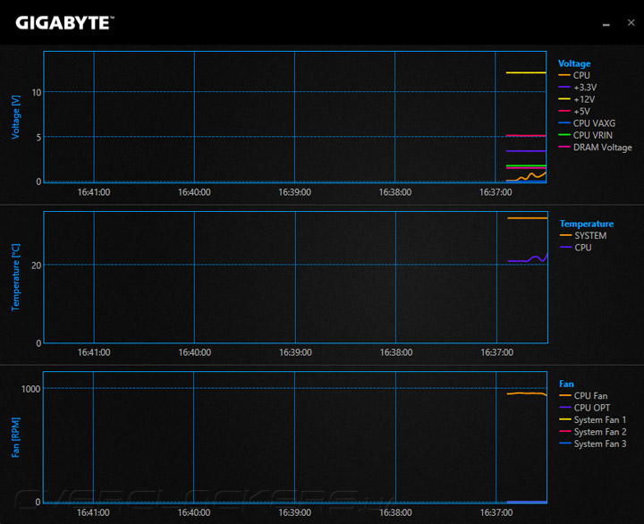Select the System Fan 2 legend entry
Viewport: 644px width, 524px height.
pos(593,432)
